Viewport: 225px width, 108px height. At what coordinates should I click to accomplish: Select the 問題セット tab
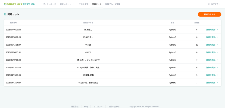[97, 4]
